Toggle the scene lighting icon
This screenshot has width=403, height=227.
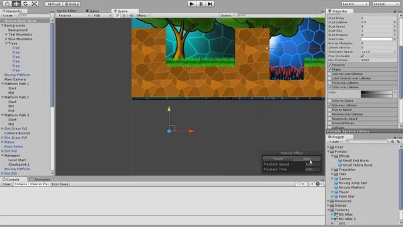coord(125,15)
